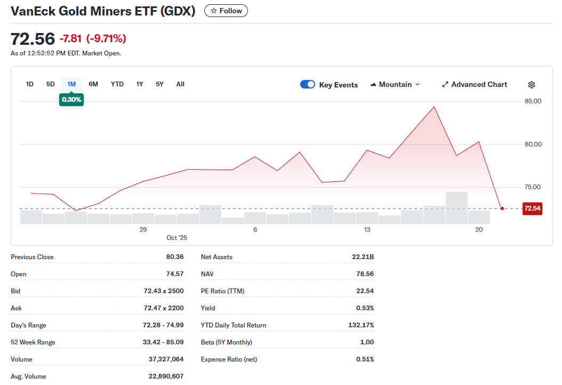The width and height of the screenshot is (562, 385).
Task: Open chart settings via gear icon
Action: coord(531,85)
